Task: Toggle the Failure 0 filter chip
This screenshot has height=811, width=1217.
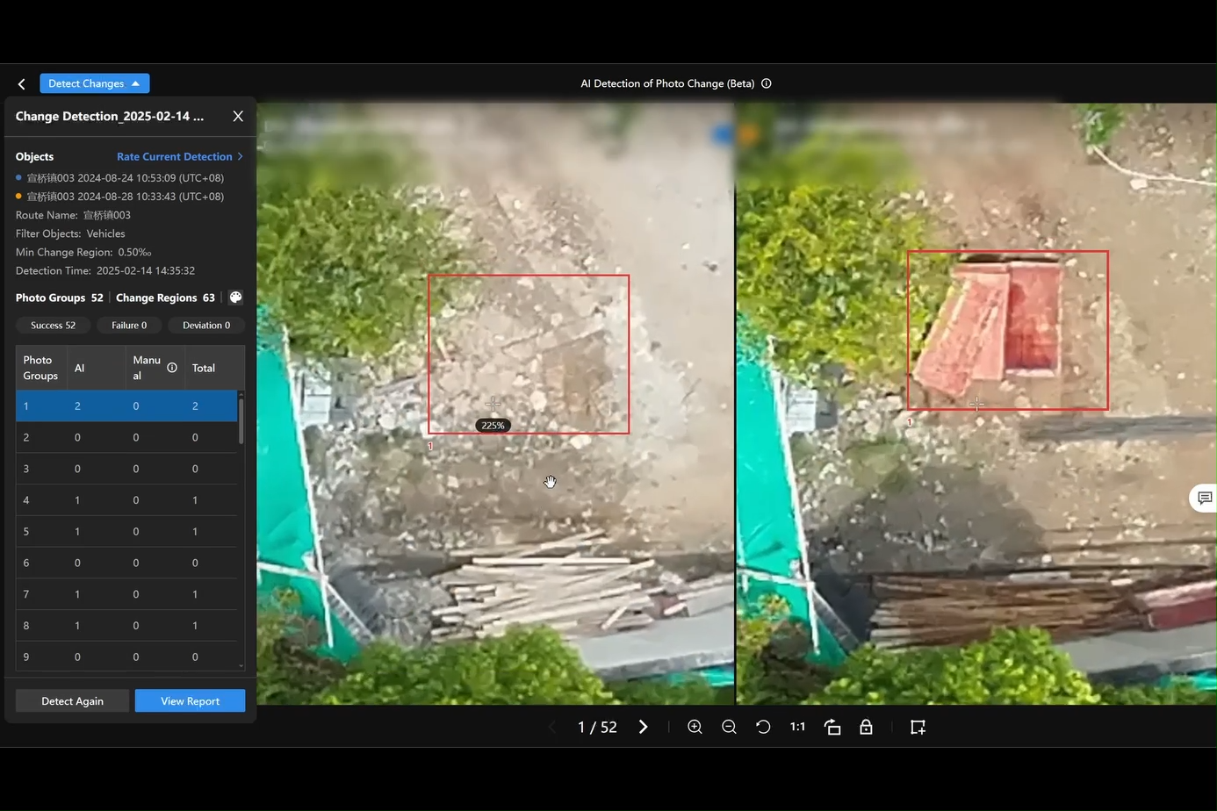Action: click(x=129, y=326)
